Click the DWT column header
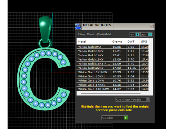173x129 pixels. point(133,42)
